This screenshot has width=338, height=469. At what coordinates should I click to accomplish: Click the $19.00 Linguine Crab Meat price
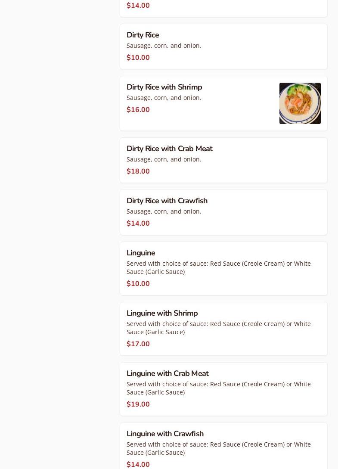point(138,404)
